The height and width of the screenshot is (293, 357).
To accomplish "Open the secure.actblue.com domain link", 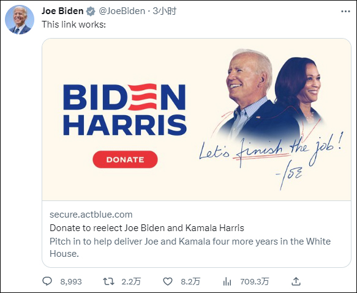I will click(x=91, y=215).
